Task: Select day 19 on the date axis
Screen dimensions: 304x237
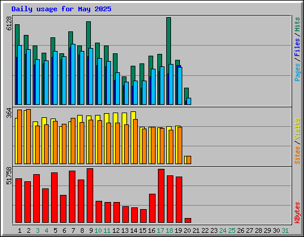Action: coord(178,230)
